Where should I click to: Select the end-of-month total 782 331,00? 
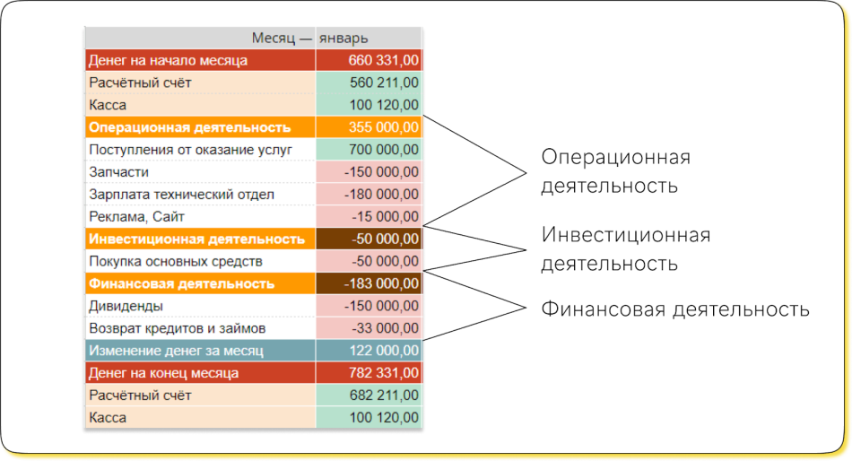(369, 373)
